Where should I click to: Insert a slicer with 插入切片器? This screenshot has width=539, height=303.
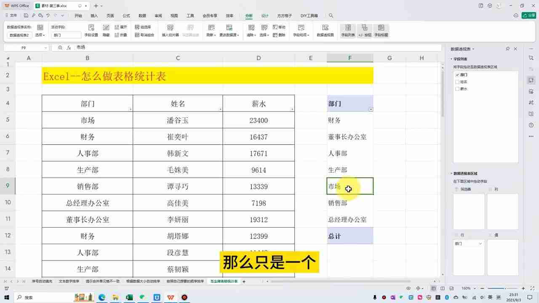point(171,31)
